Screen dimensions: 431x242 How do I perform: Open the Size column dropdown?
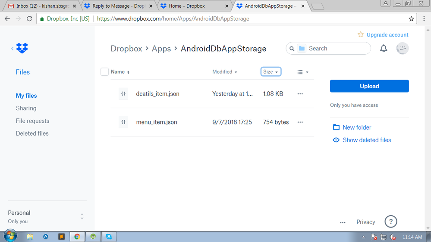click(271, 71)
